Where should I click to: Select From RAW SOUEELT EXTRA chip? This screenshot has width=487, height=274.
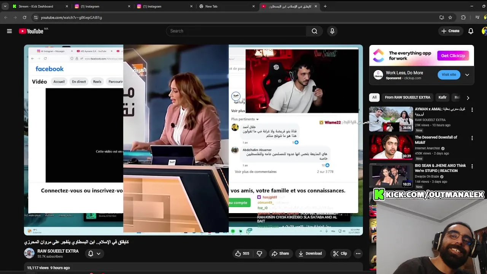click(x=407, y=97)
